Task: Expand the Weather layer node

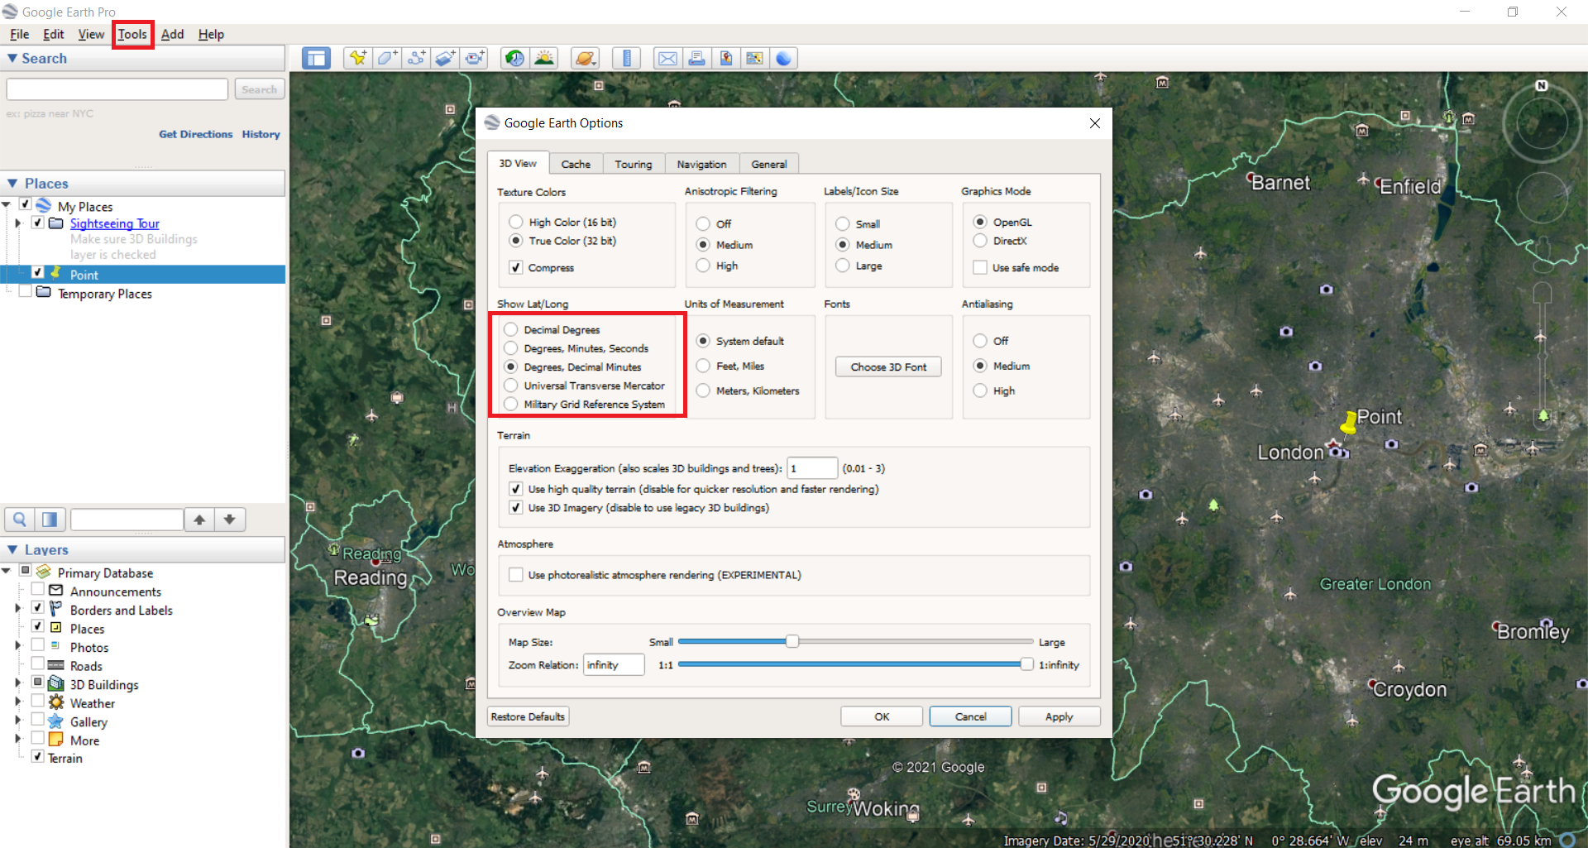Action: (x=18, y=702)
